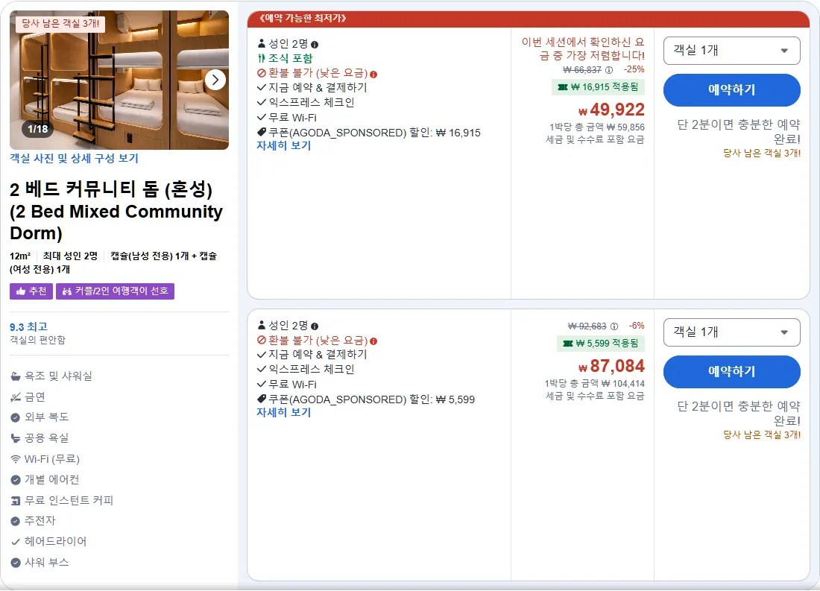Book the ₩87,084 room with 예약하기

tap(731, 372)
